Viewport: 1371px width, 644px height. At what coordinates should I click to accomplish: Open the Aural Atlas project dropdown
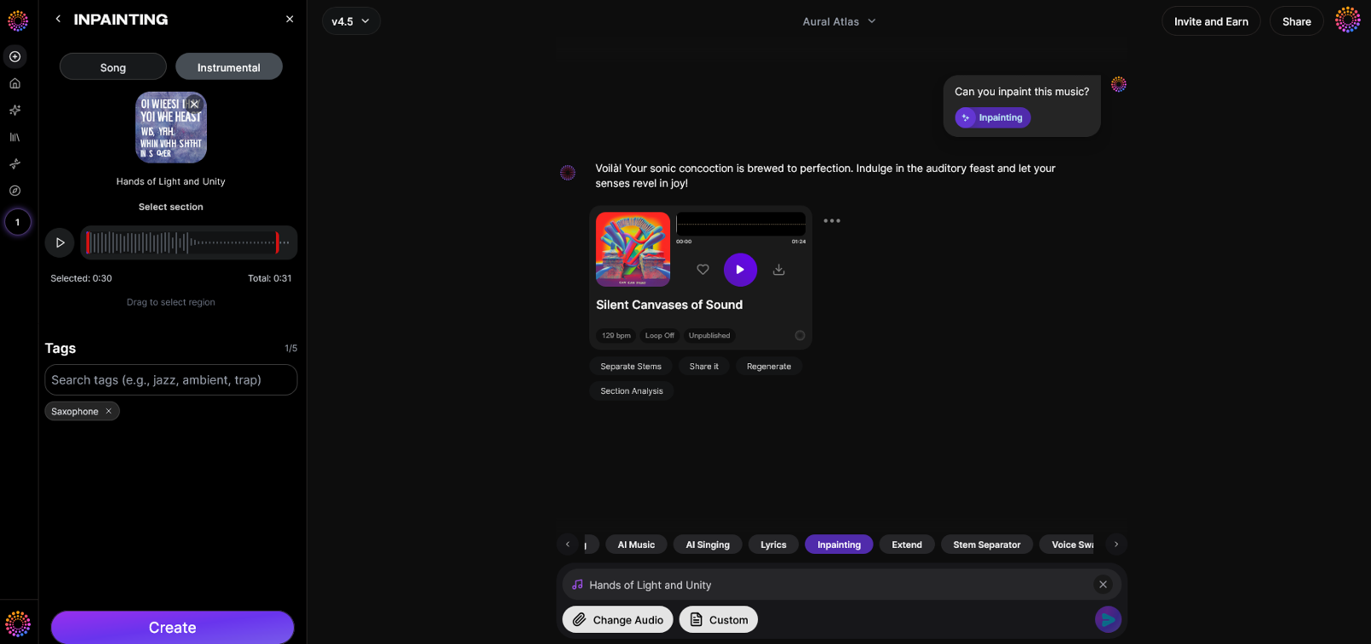coord(839,21)
